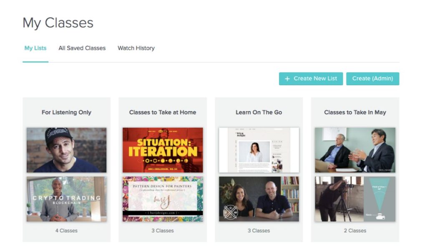Open the Classes to Take In May list
This screenshot has height=247, width=427.
[x=355, y=112]
